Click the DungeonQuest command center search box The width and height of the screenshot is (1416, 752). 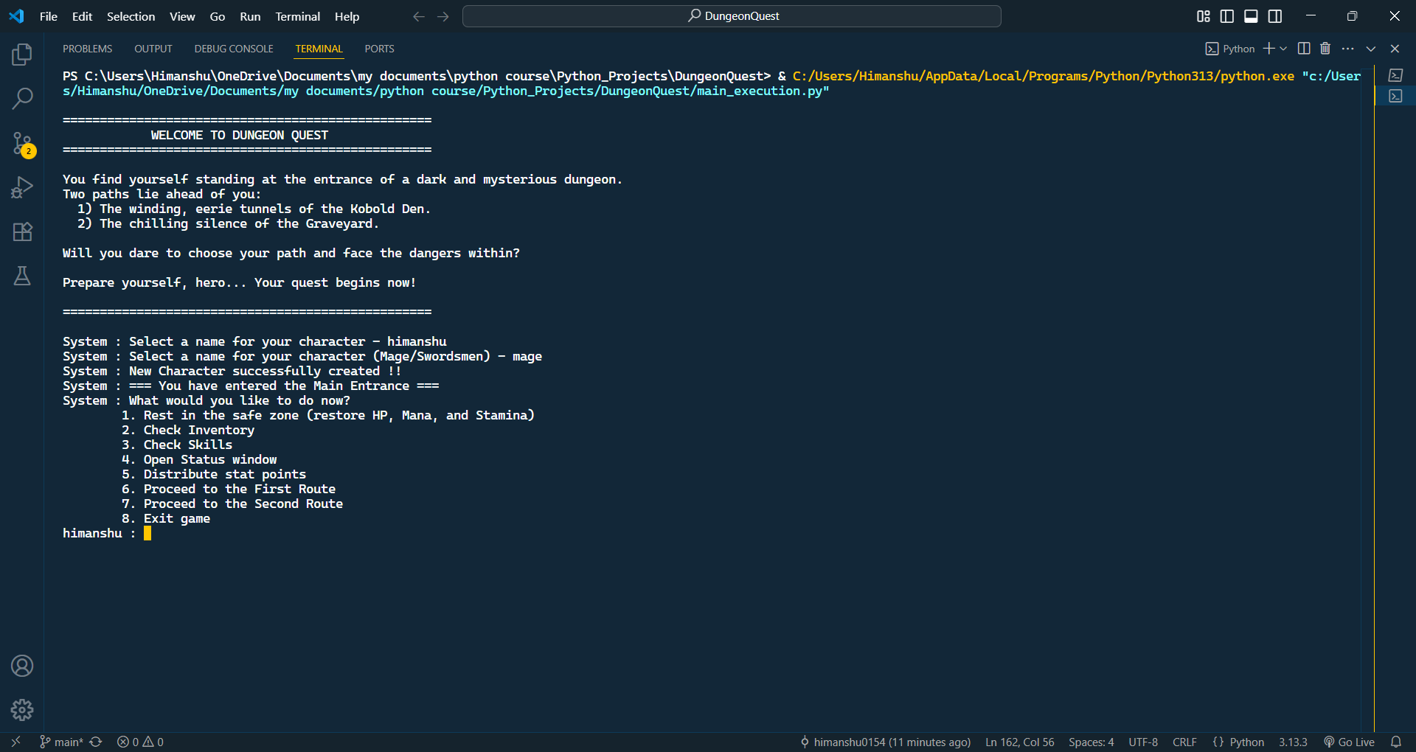point(732,16)
